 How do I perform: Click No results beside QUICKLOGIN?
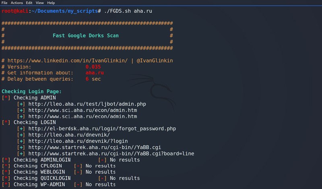coord(125,178)
